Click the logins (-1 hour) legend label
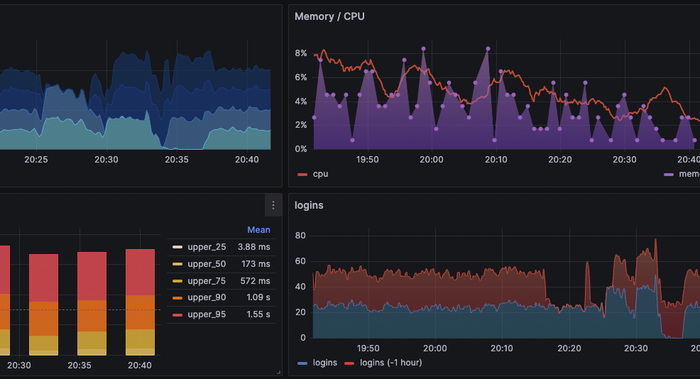This screenshot has height=379, width=700. point(390,363)
